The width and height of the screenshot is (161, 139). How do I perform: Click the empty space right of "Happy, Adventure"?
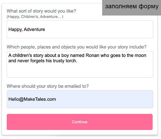click(104, 30)
